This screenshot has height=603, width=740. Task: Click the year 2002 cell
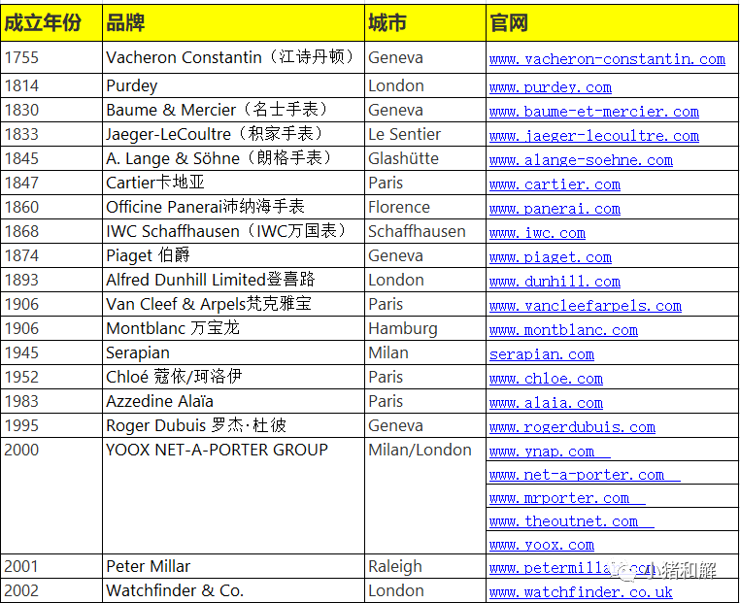[x=51, y=590]
